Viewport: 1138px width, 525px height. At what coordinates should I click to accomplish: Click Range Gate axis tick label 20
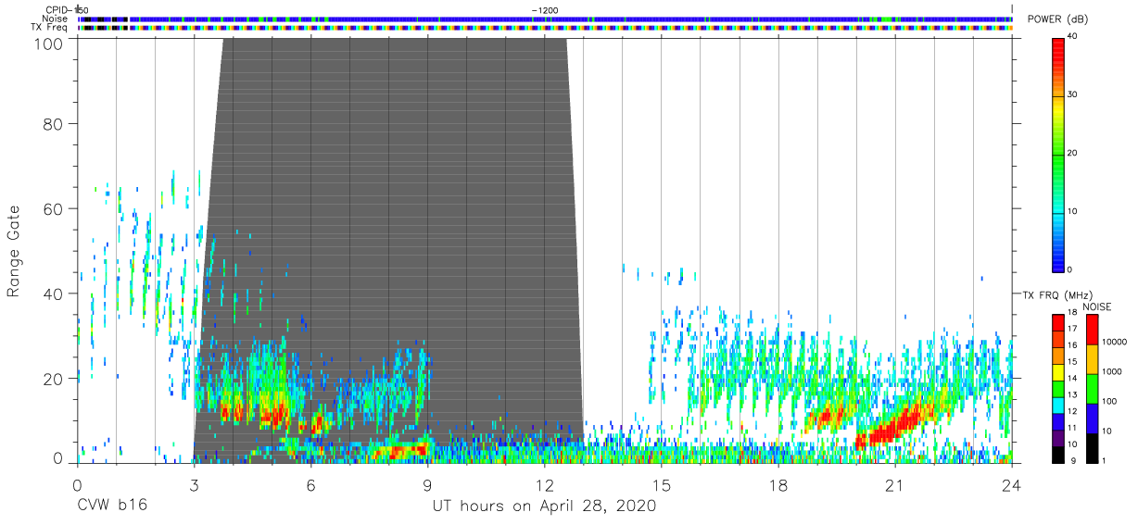pos(53,379)
